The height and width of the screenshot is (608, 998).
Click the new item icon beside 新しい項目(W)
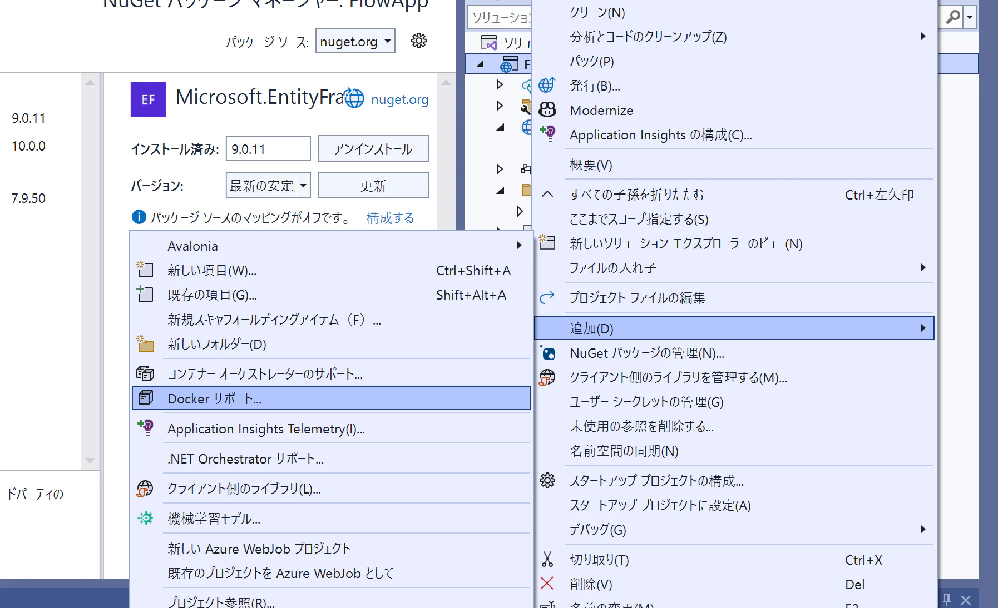pyautogui.click(x=145, y=270)
